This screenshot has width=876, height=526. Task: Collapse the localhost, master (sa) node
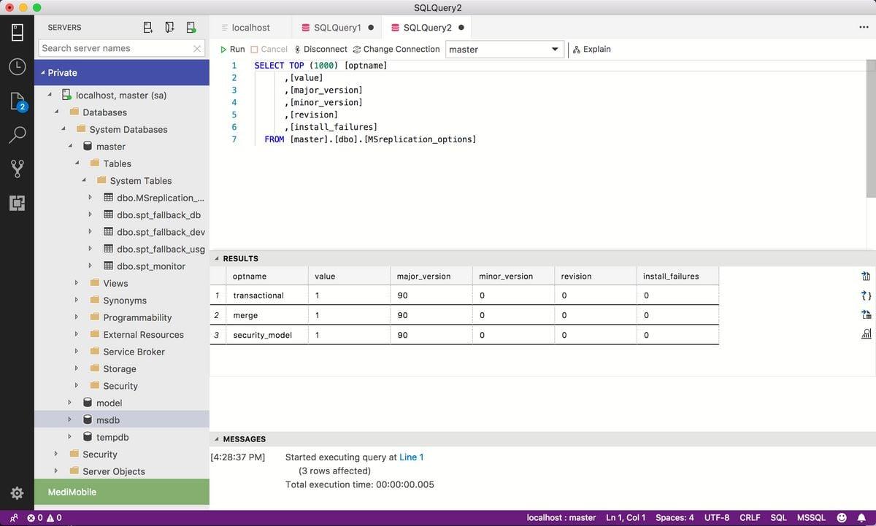[50, 95]
